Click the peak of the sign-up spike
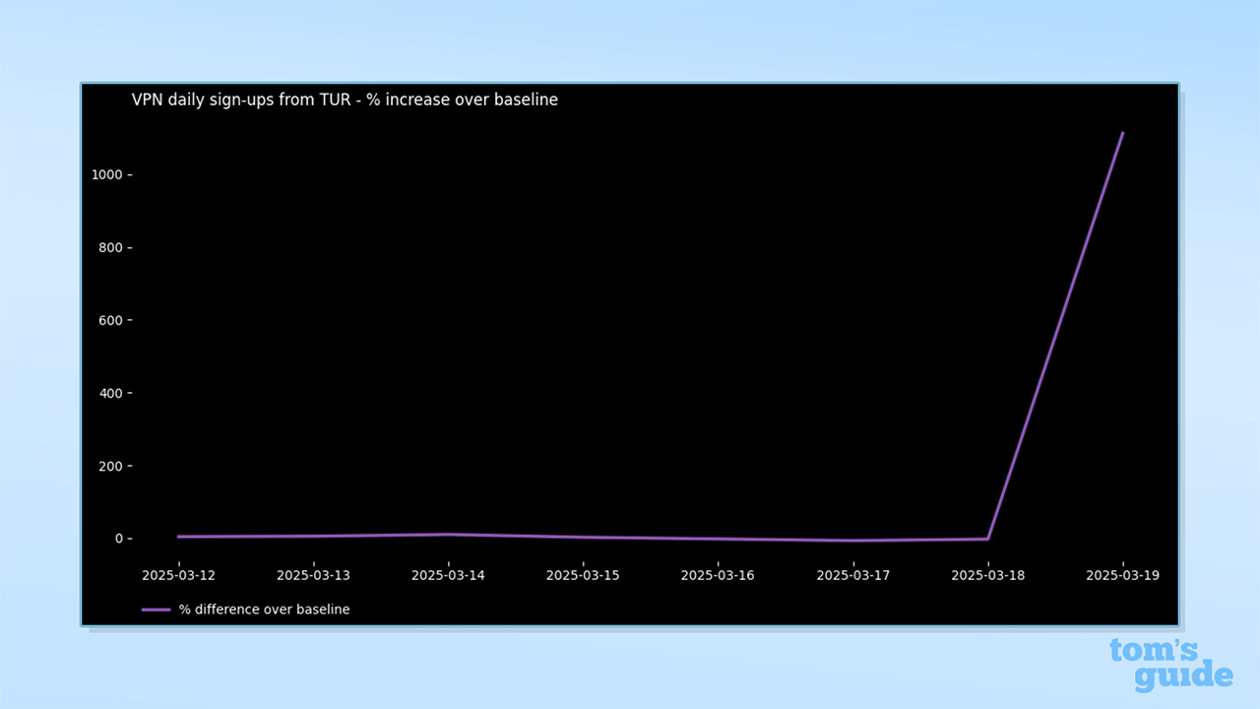Image resolution: width=1260 pixels, height=709 pixels. (x=1122, y=133)
